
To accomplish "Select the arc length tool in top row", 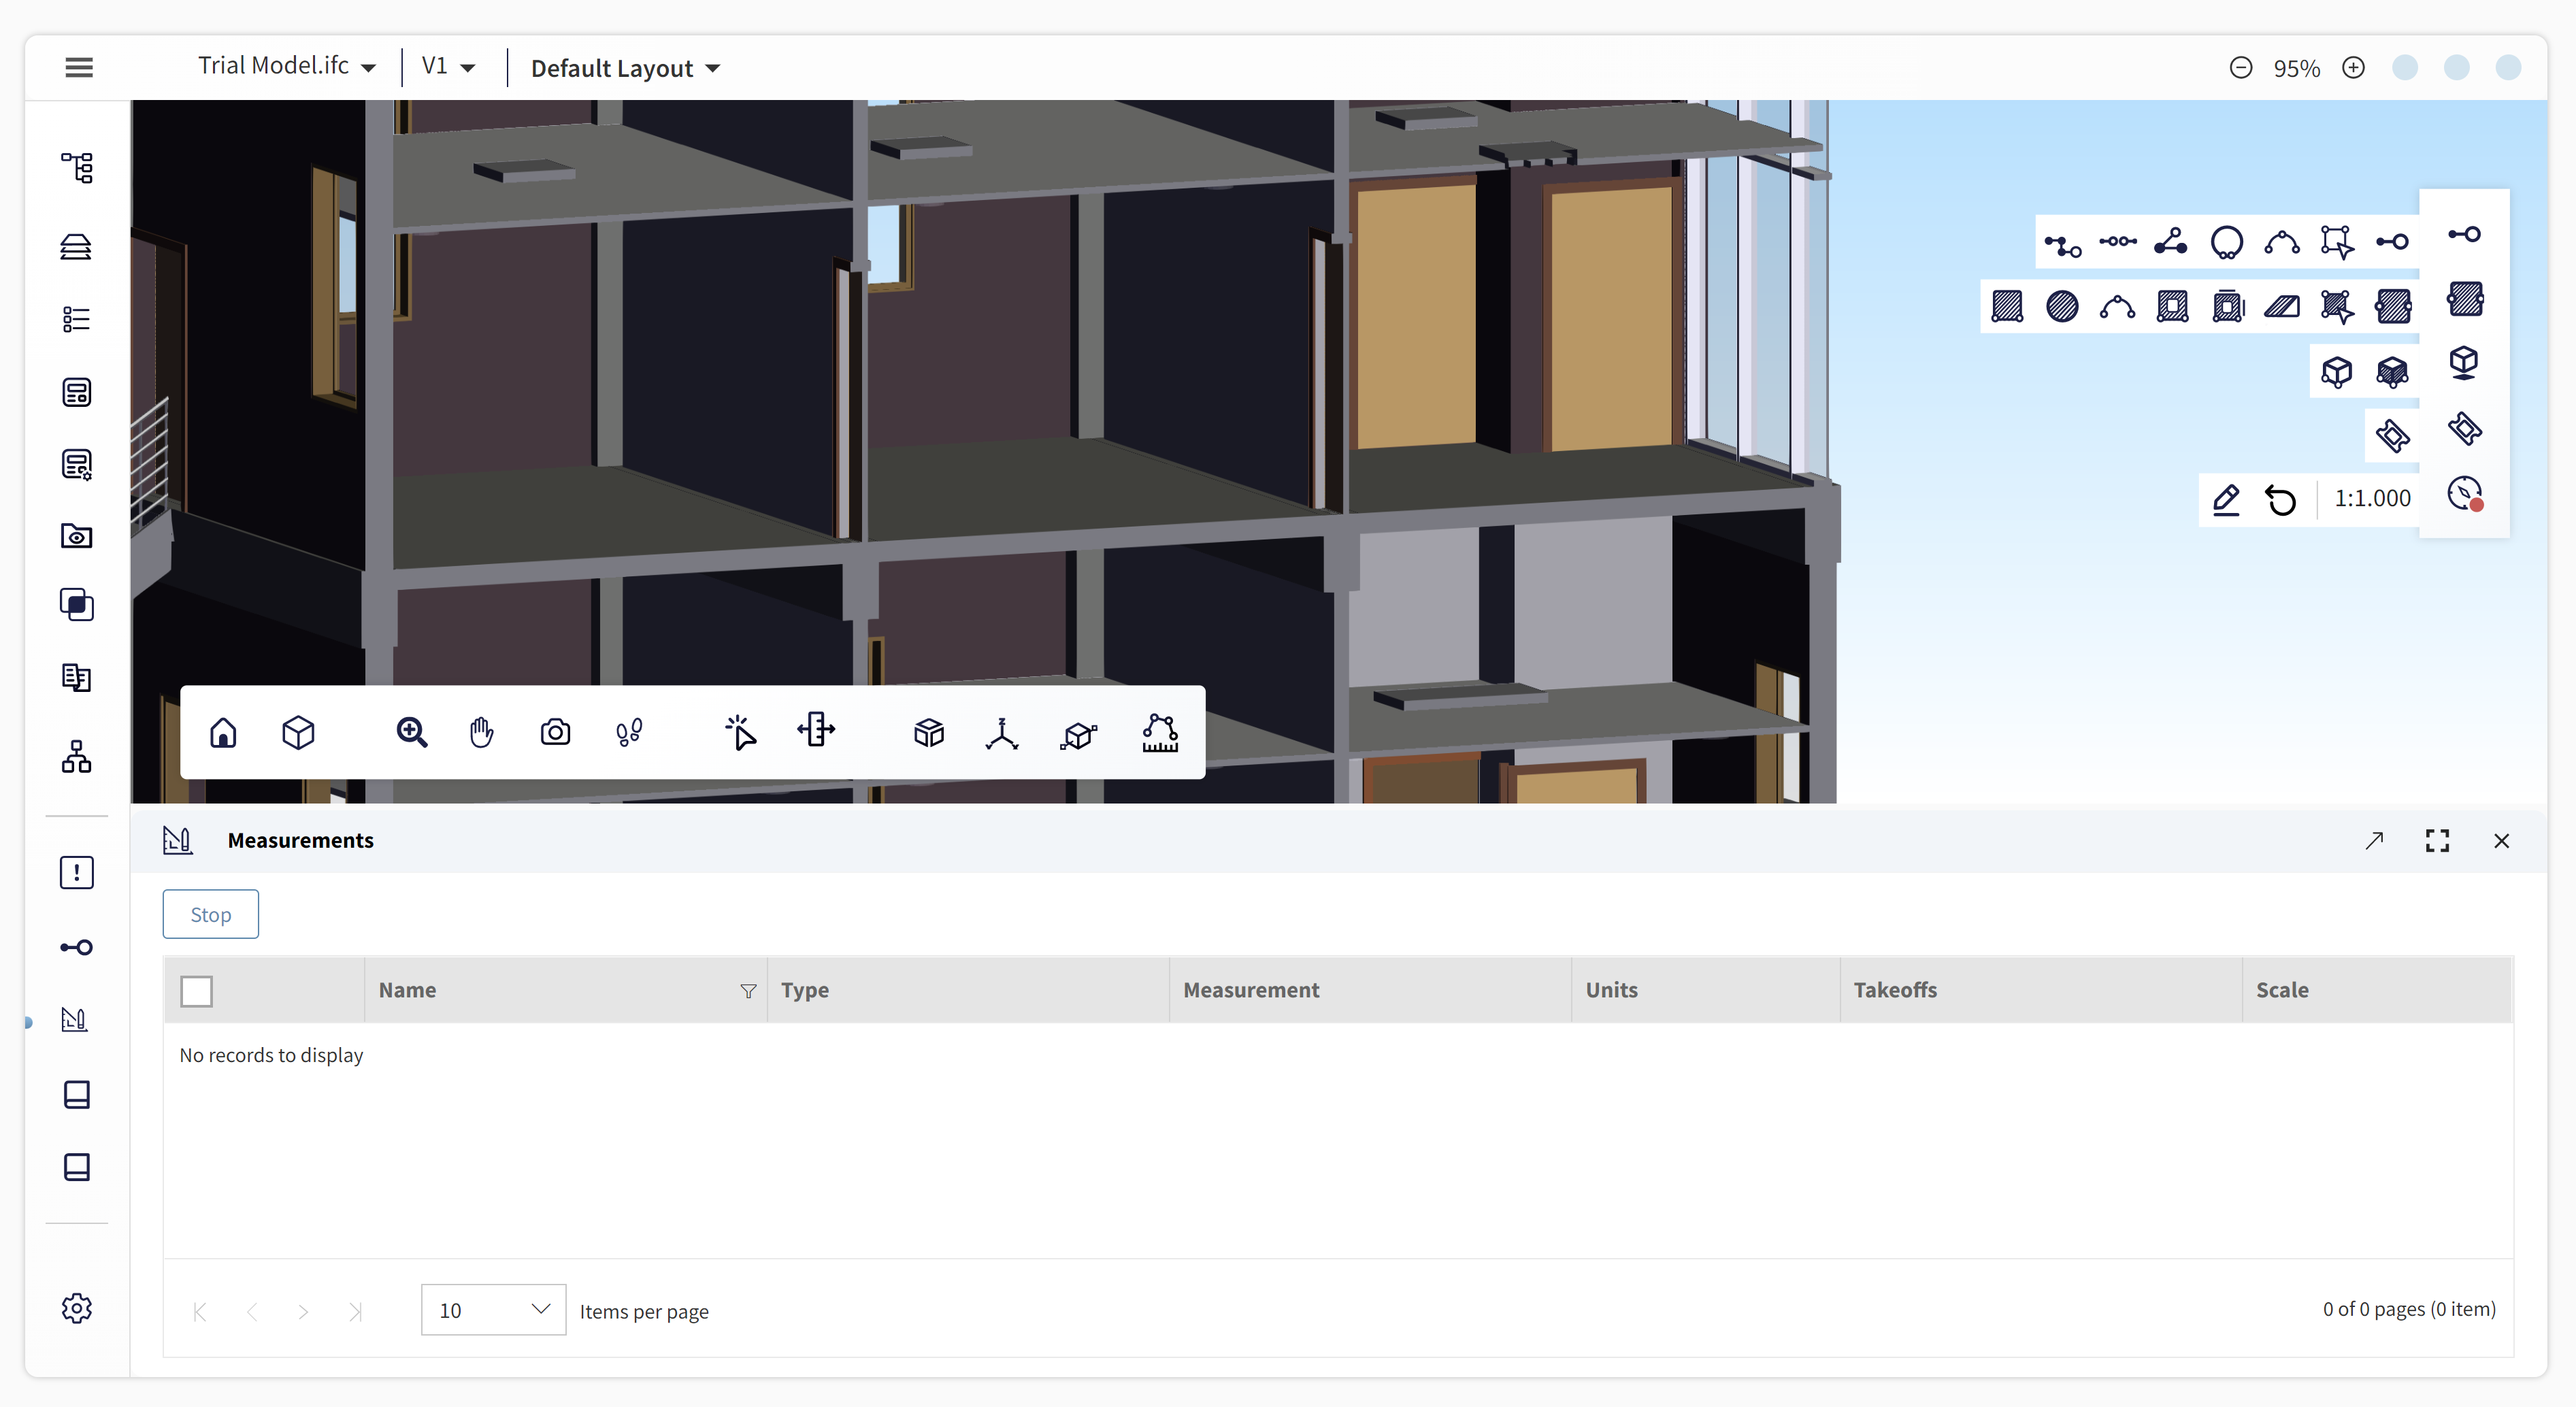I will (2282, 242).
